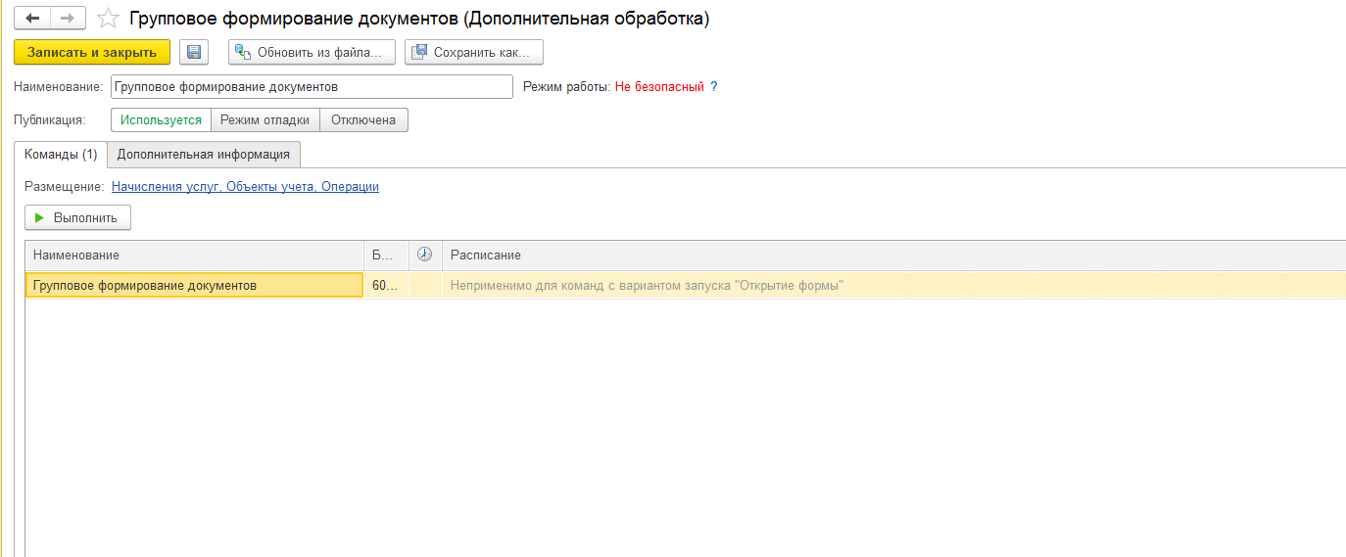The width and height of the screenshot is (1346, 557).
Task: Go forward with the right arrow
Action: coord(68,18)
